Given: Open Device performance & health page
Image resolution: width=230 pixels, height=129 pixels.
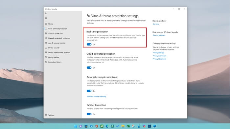Looking at the screenshot, I should coord(59,53).
